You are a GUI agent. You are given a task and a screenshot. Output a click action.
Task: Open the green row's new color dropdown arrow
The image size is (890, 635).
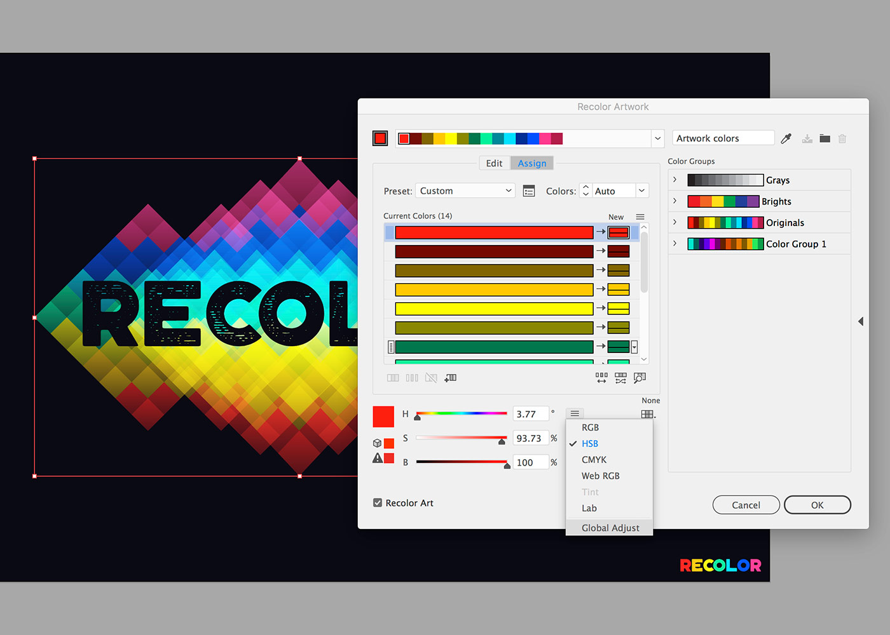click(634, 347)
